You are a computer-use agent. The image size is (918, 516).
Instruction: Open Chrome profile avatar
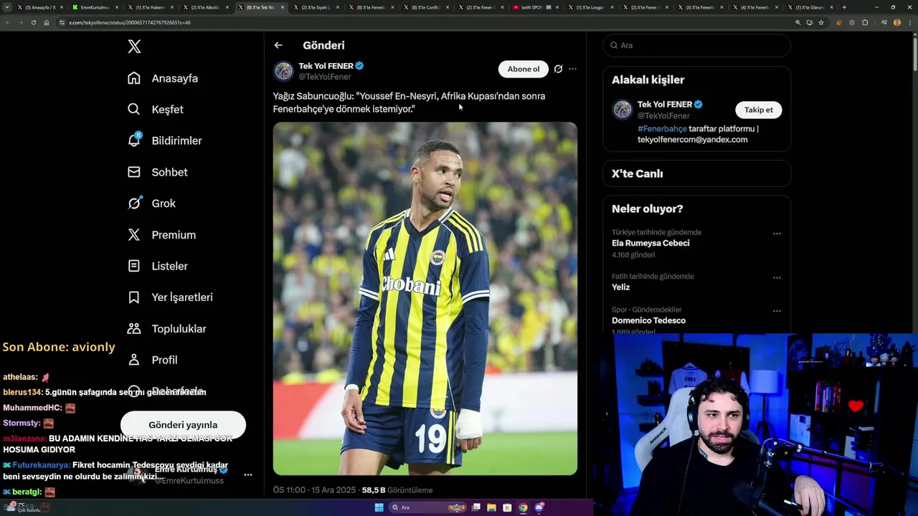(897, 22)
